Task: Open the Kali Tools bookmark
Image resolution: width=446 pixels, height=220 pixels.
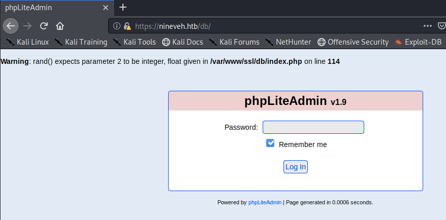Action: 134,42
